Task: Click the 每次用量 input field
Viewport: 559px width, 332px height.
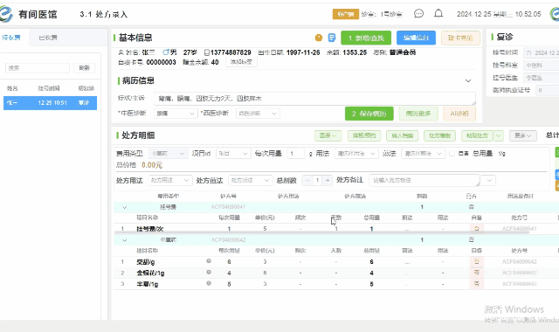Action: coord(296,154)
